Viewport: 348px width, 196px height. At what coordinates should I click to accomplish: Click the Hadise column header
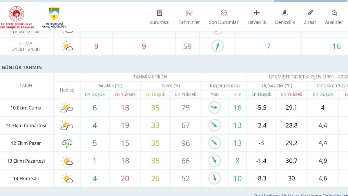(67, 90)
